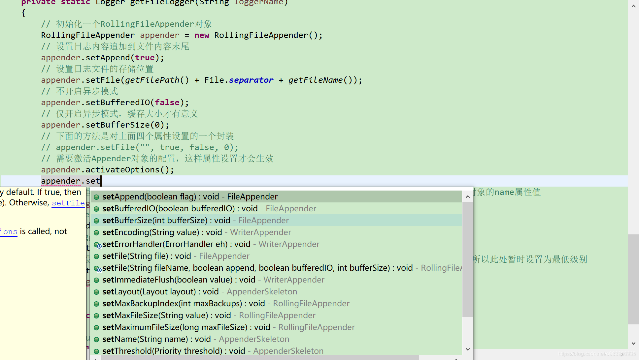
Task: Click the appender.setBufferSize(0) code line
Action: 105,125
